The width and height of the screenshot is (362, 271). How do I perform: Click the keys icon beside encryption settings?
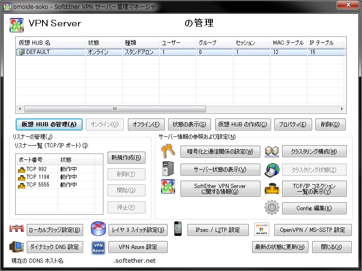point(168,151)
